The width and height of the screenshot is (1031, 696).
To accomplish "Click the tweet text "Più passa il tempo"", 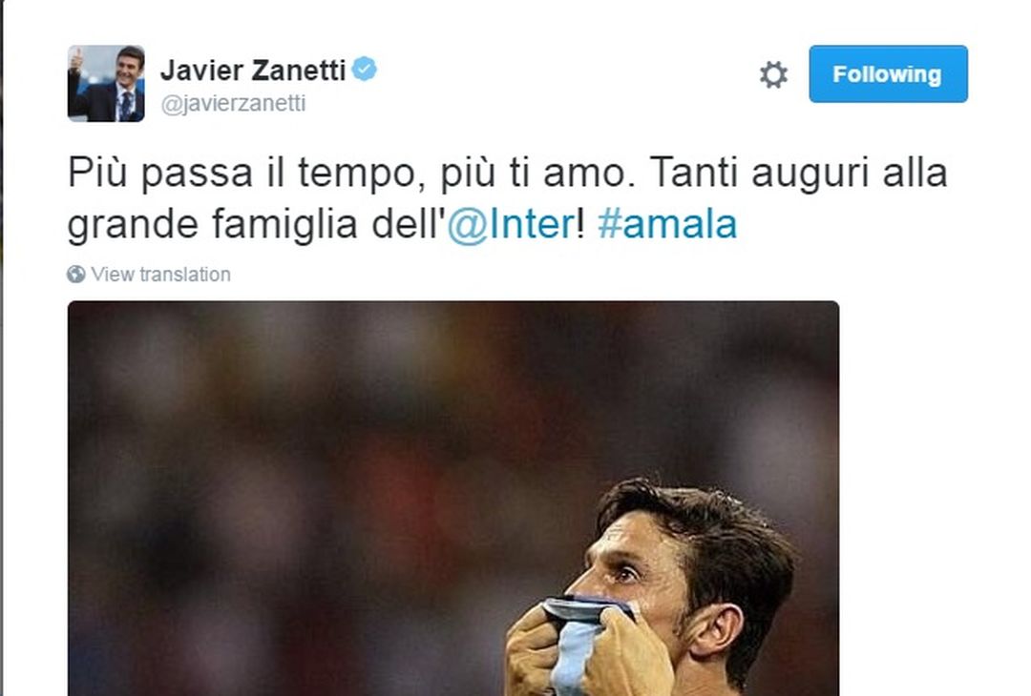I will click(x=242, y=174).
